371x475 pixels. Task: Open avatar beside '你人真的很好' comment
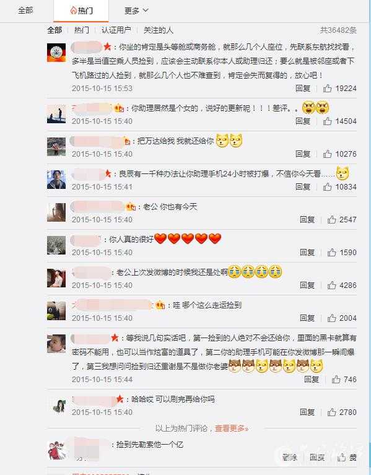56,245
